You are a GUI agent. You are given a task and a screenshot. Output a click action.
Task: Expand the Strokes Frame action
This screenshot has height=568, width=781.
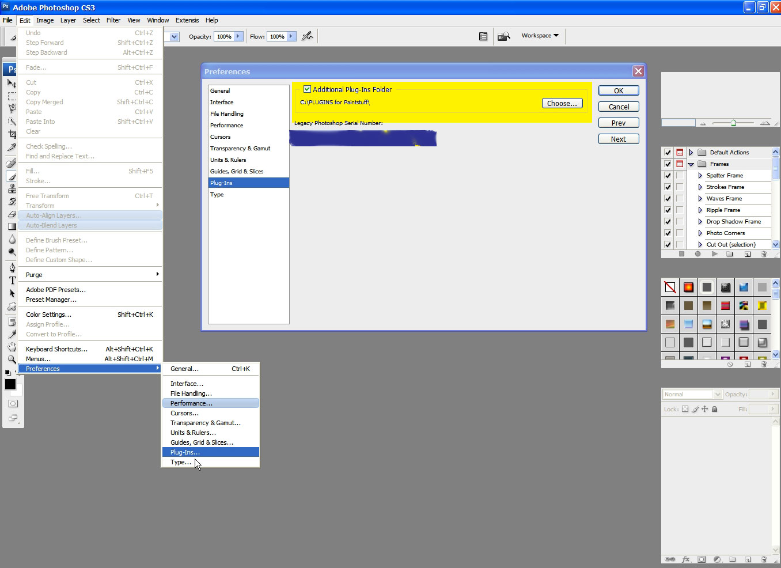[x=700, y=187]
